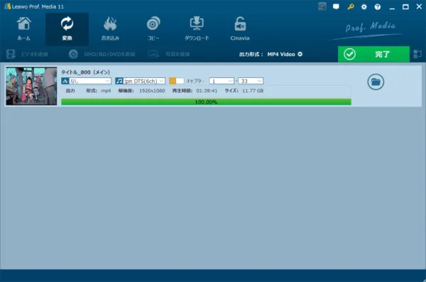Open the chapter end dropdown showing 33
This screenshot has height=282, width=426.
pos(251,81)
